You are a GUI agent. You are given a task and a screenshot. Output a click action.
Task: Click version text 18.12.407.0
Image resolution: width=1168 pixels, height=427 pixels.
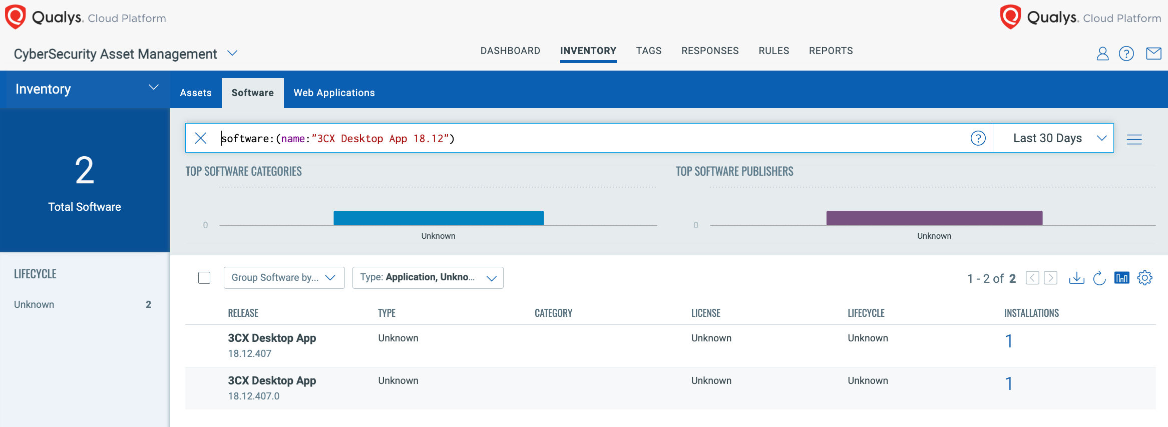pos(253,396)
